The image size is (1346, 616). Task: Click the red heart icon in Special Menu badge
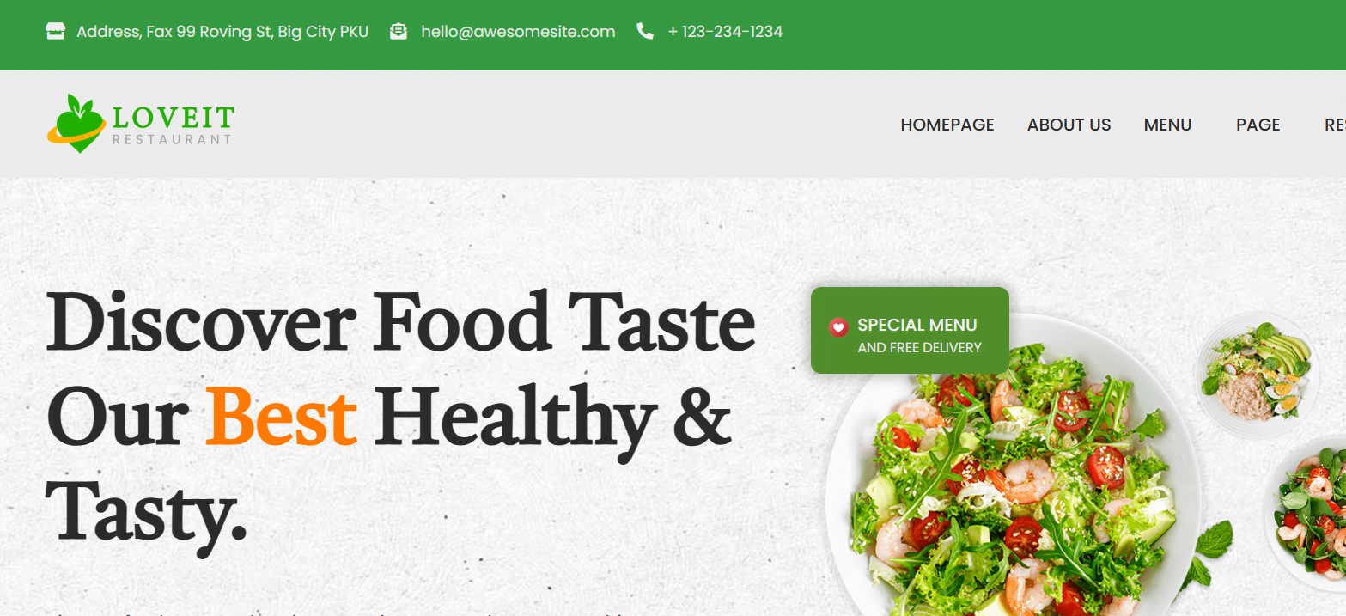click(838, 326)
